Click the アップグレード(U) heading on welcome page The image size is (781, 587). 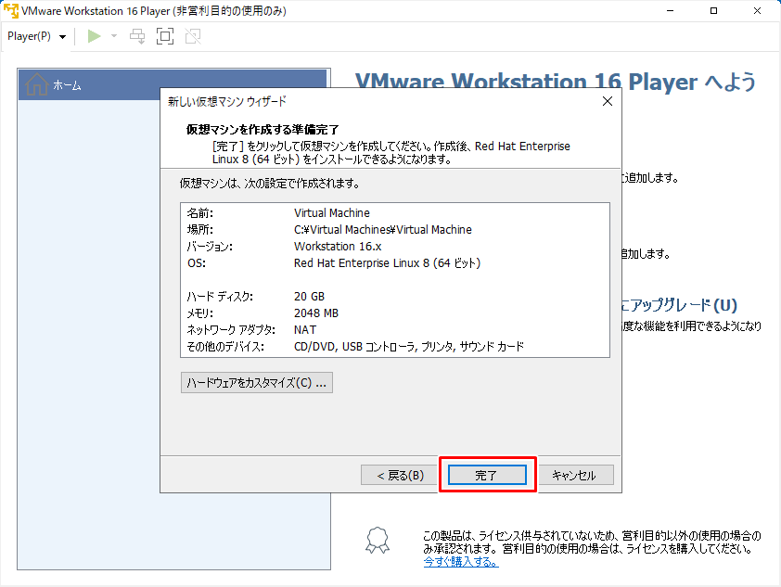click(679, 305)
